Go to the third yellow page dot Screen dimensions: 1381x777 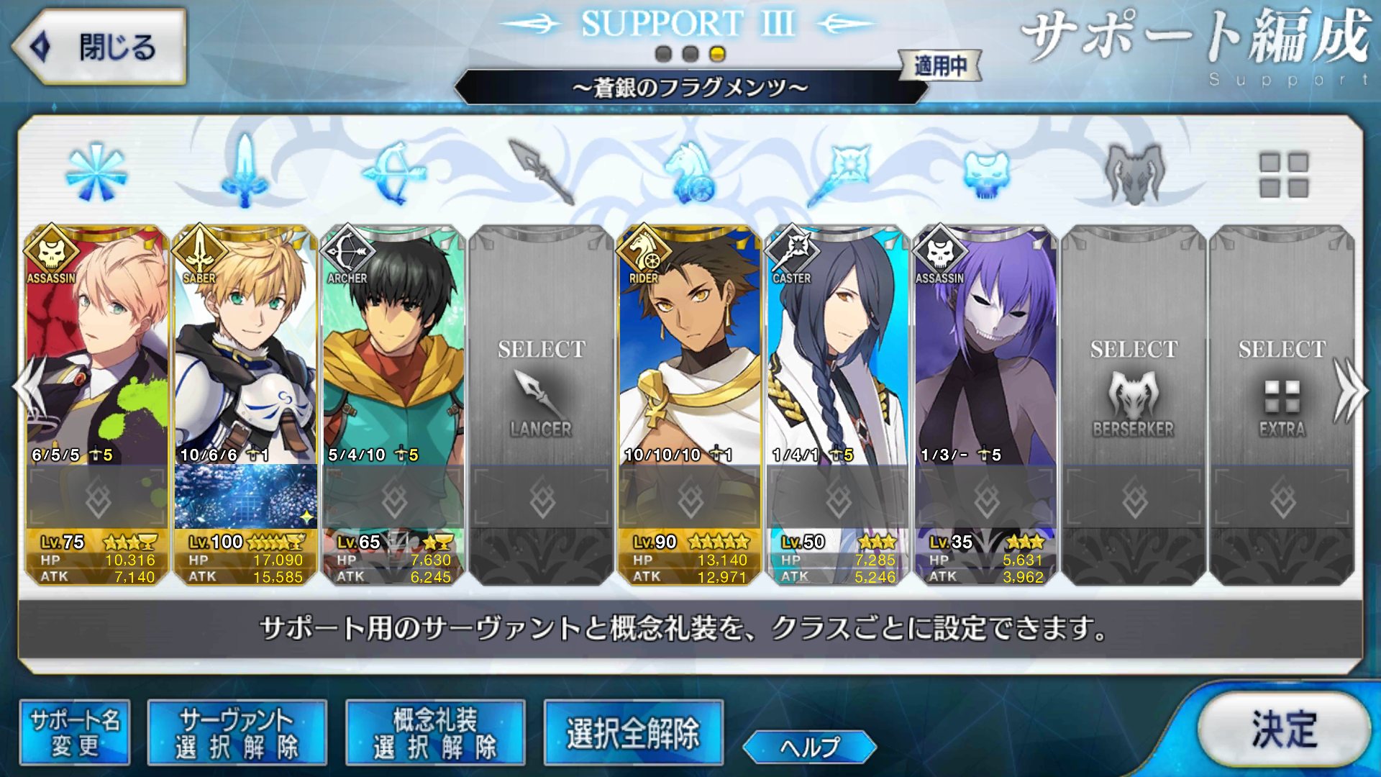click(717, 54)
